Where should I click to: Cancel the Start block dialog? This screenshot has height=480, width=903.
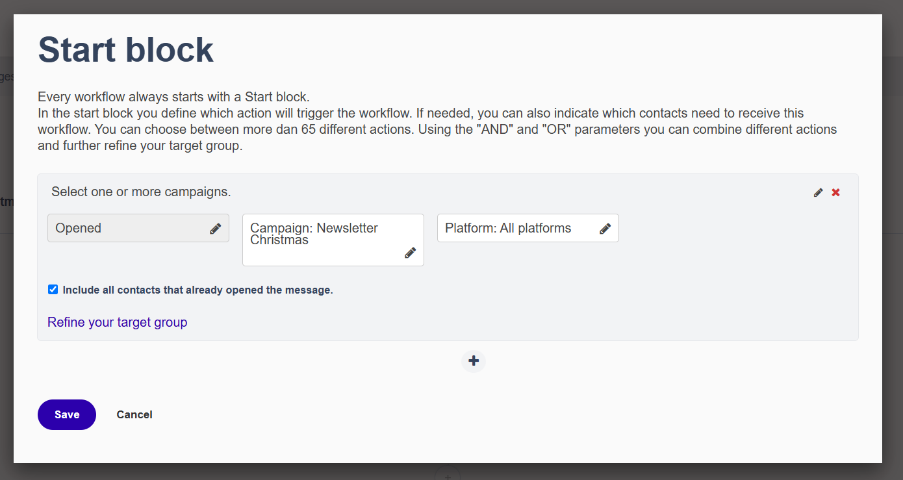[x=134, y=414]
